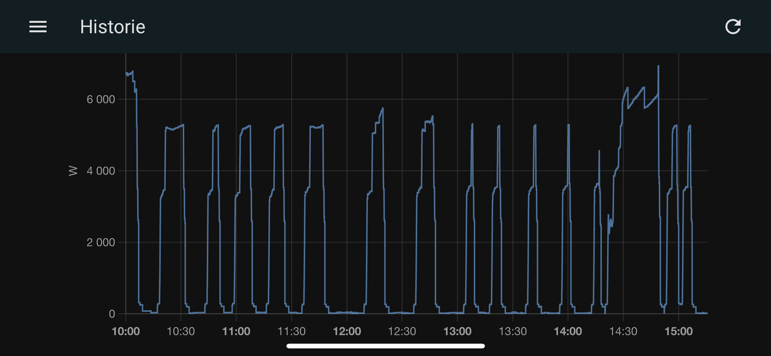Select the 13:00 time axis label
771x356 pixels.
pos(457,331)
